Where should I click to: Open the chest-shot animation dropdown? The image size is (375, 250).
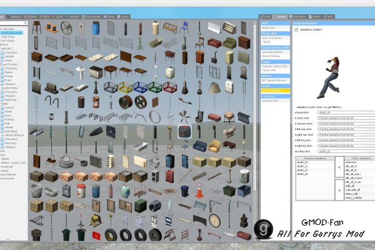(x=346, y=118)
